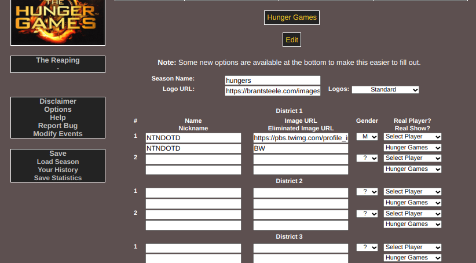
Task: Open District 1 tribute 1 Hunger Games show dropdown
Action: tap(412, 148)
